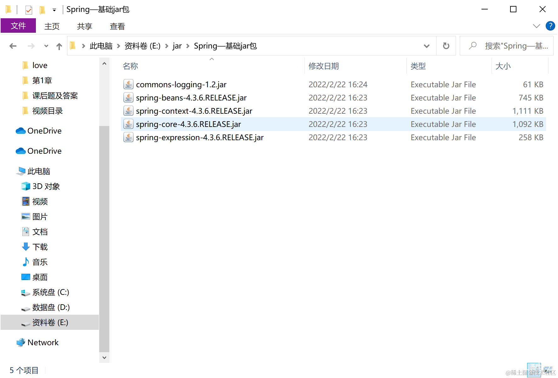Go forward with the right arrow button
This screenshot has width=558, height=378.
pos(31,46)
